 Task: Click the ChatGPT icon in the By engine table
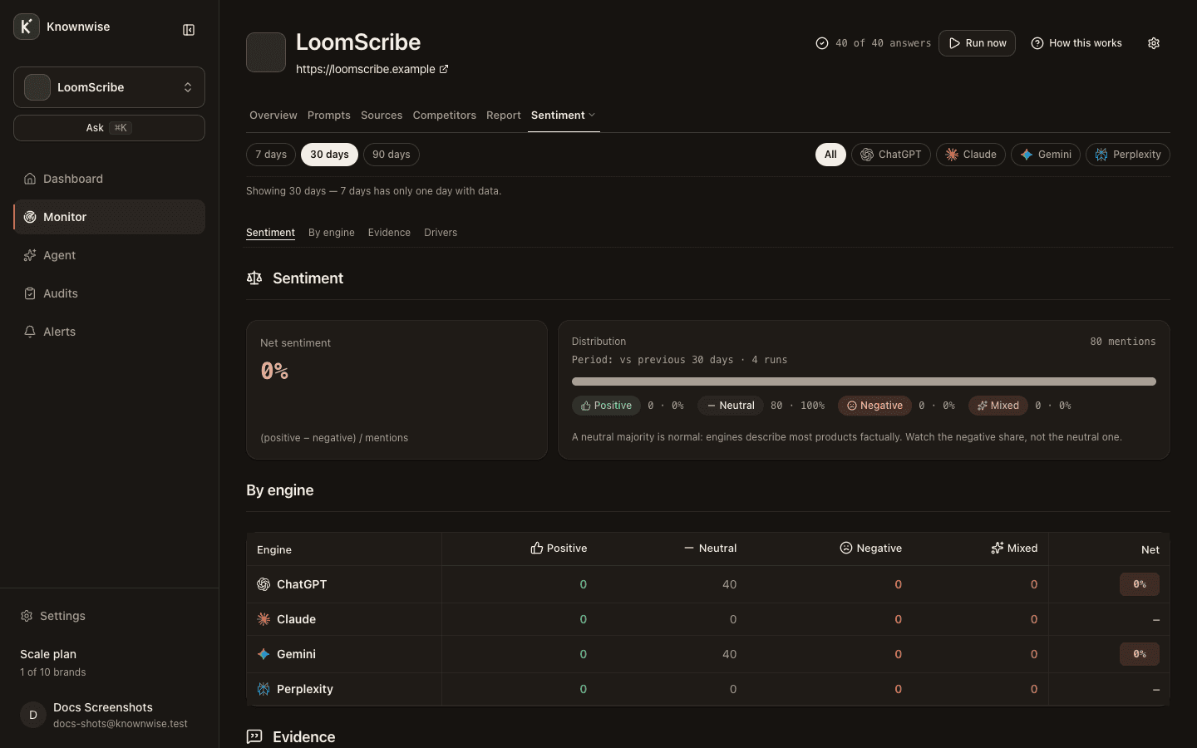coord(264,584)
